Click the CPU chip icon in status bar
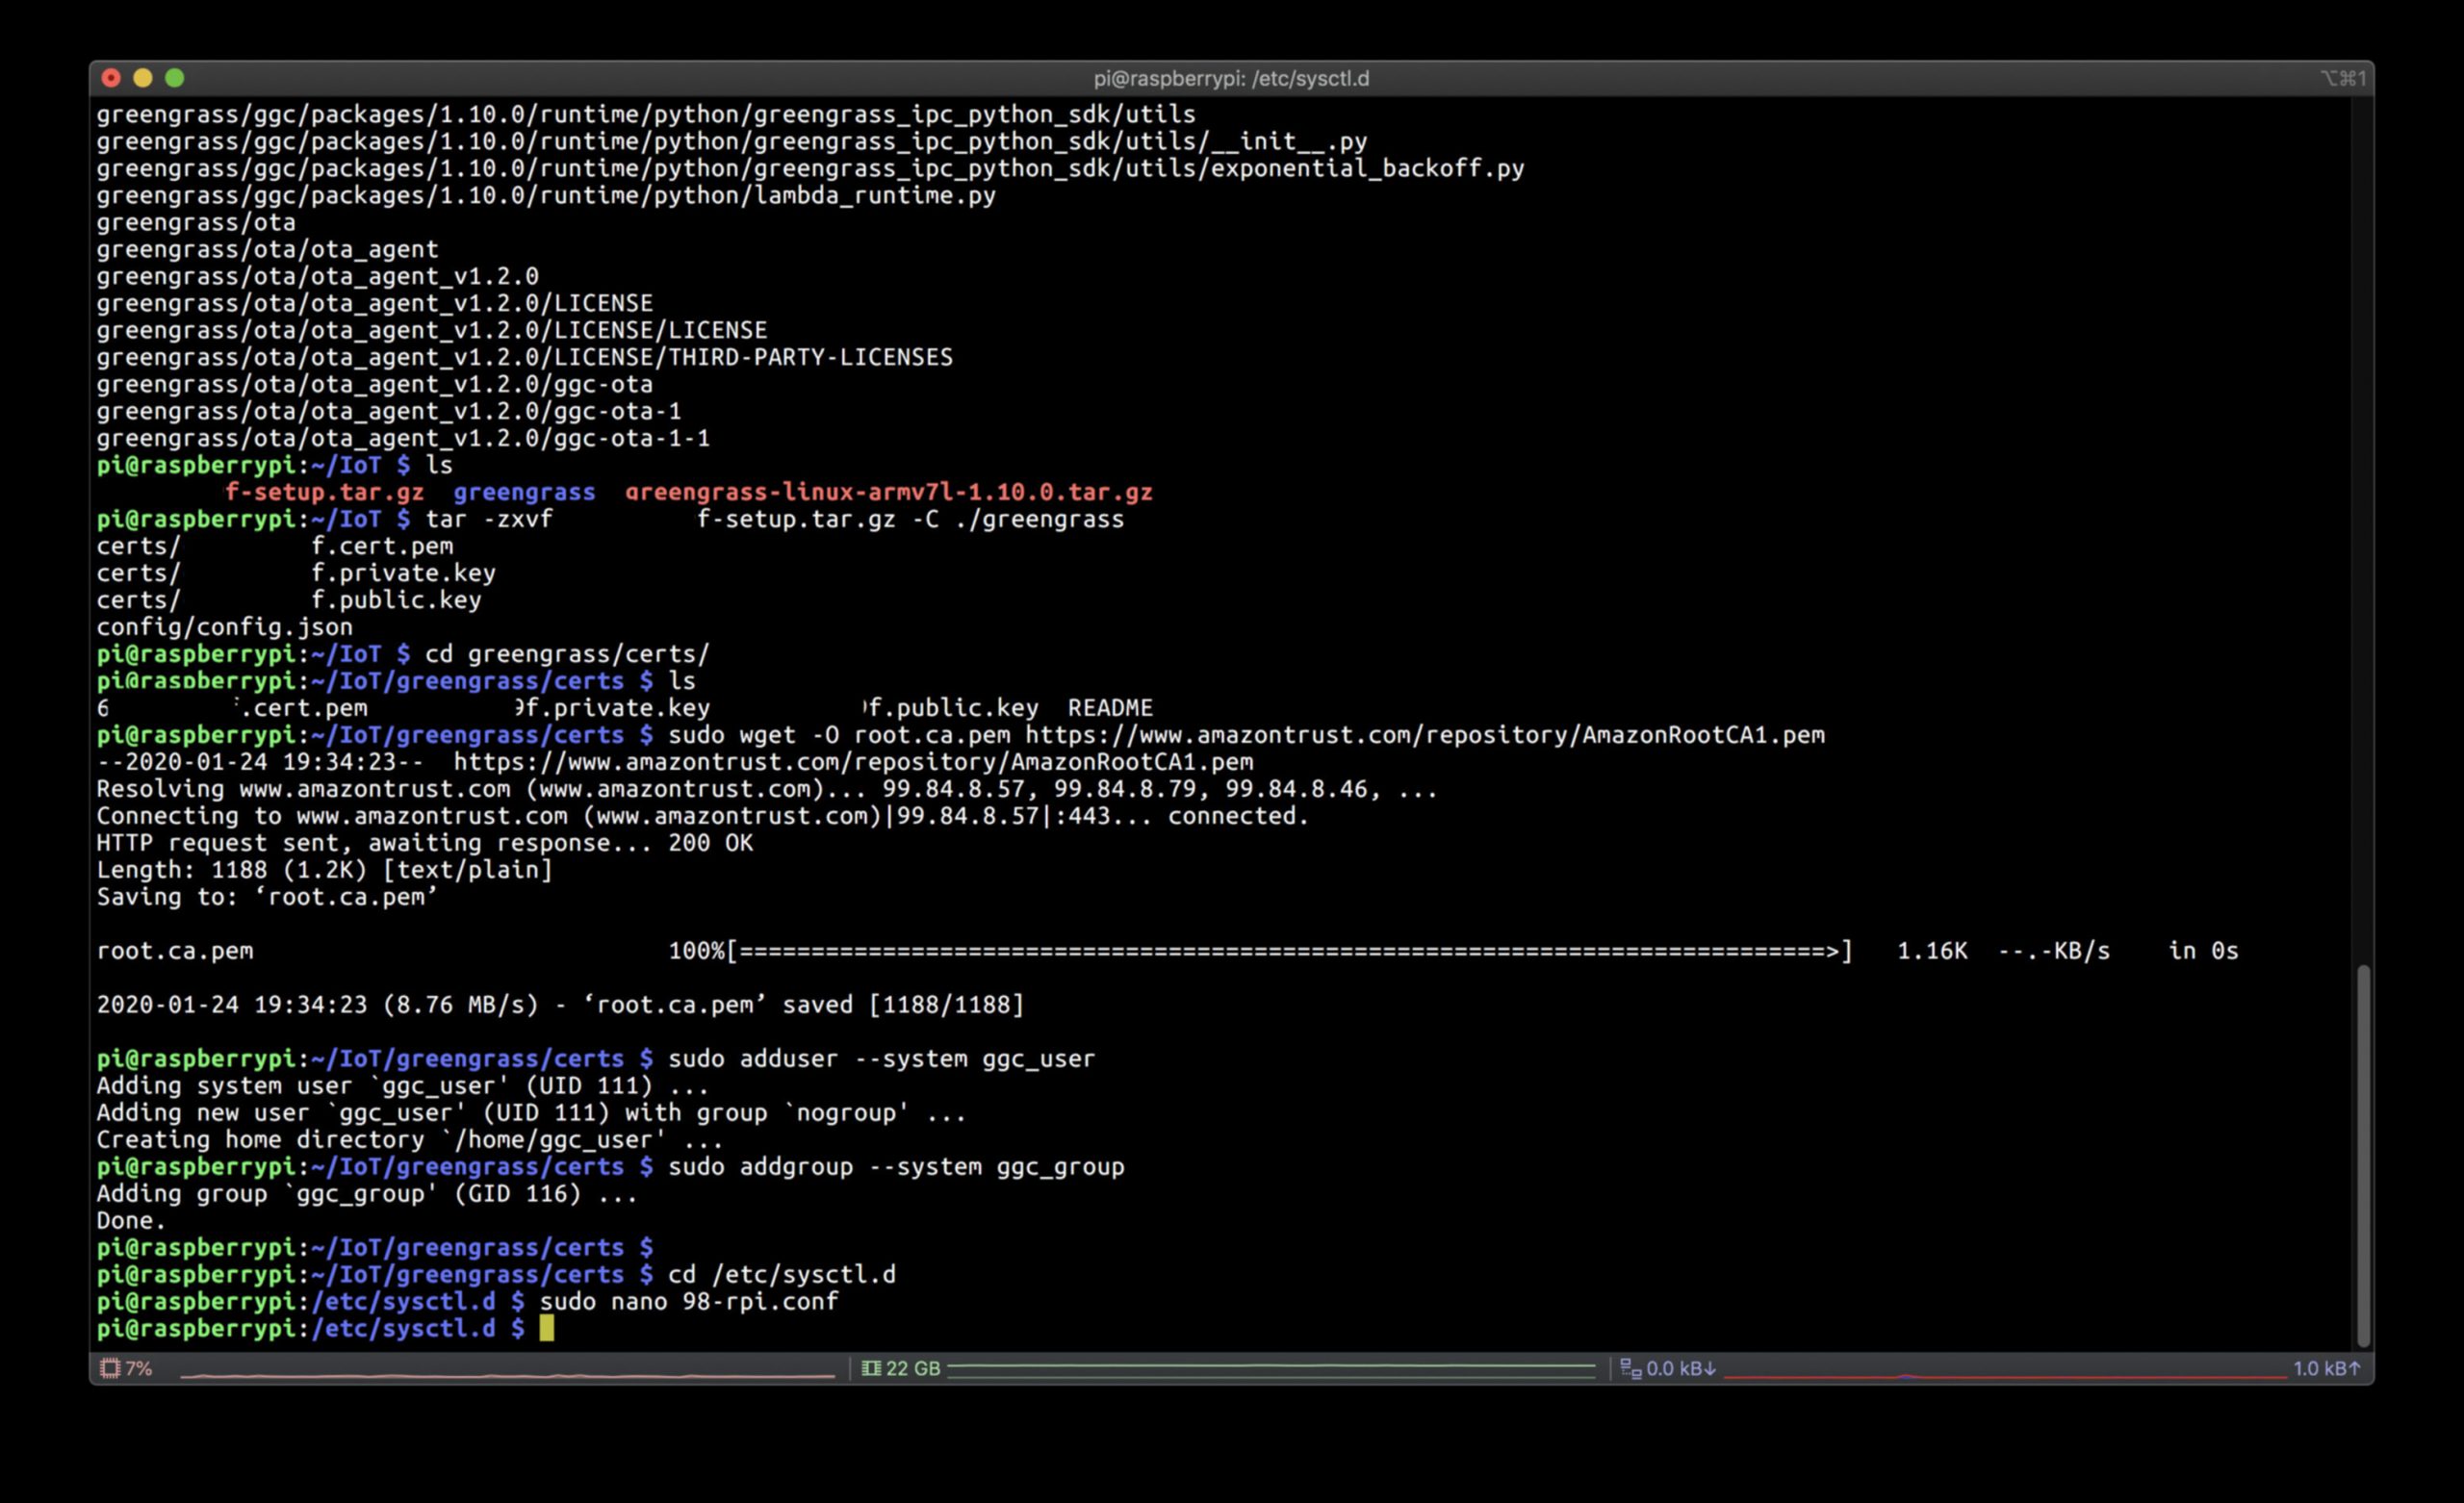Image resolution: width=2464 pixels, height=1503 pixels. [x=110, y=1368]
